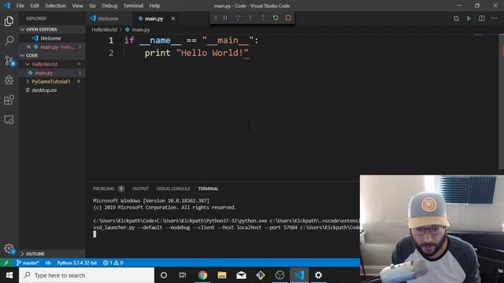The image size is (504, 283).
Task: Open the Extensions view in activity bar
Action: click(x=9, y=100)
